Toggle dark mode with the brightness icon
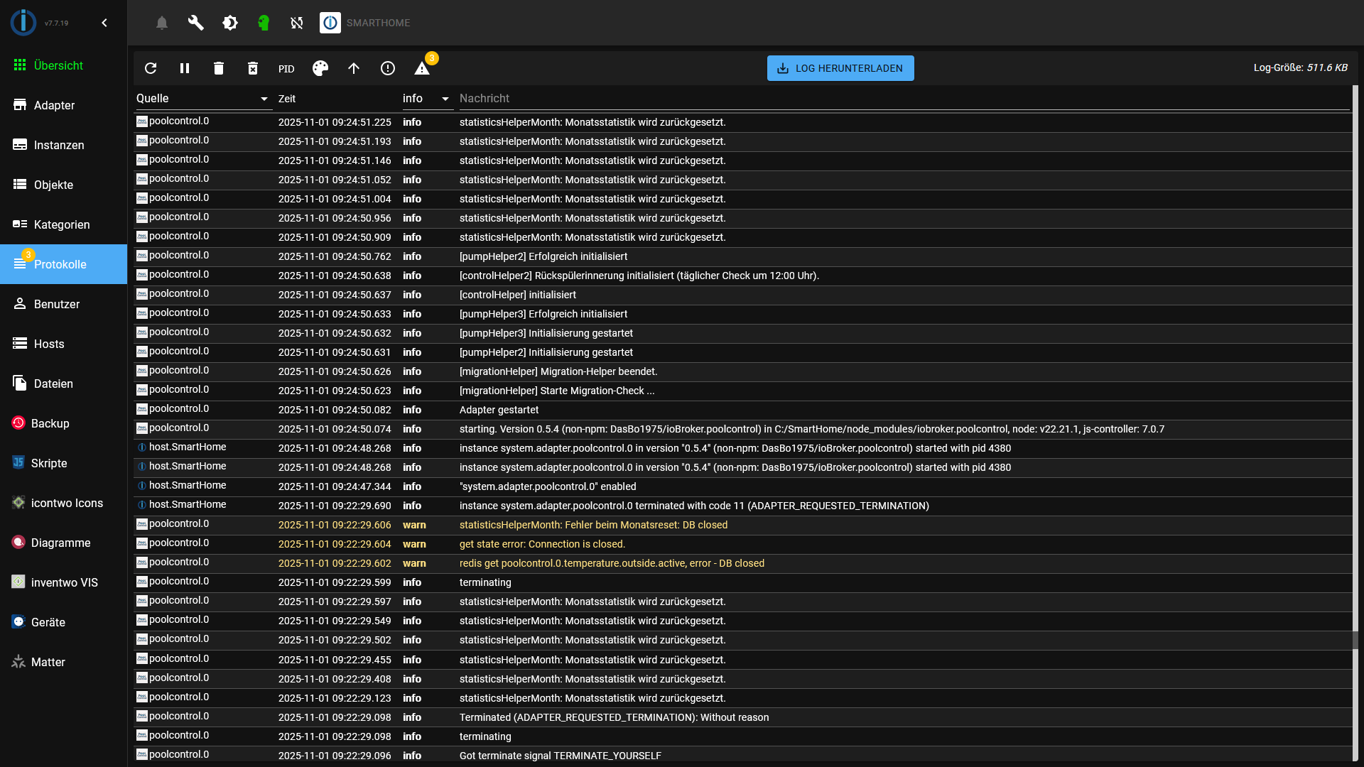Image resolution: width=1364 pixels, height=767 pixels. pyautogui.click(x=229, y=23)
